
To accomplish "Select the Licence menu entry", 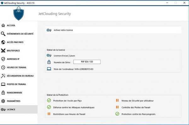I will pyautogui.click(x=19, y=109).
